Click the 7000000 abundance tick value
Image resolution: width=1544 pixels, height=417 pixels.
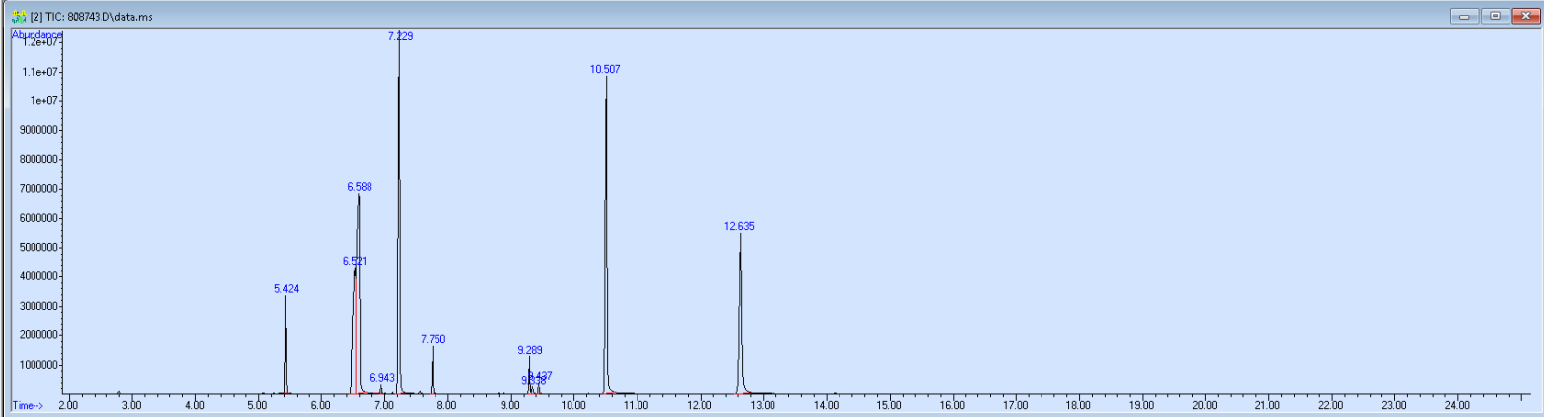[40, 189]
